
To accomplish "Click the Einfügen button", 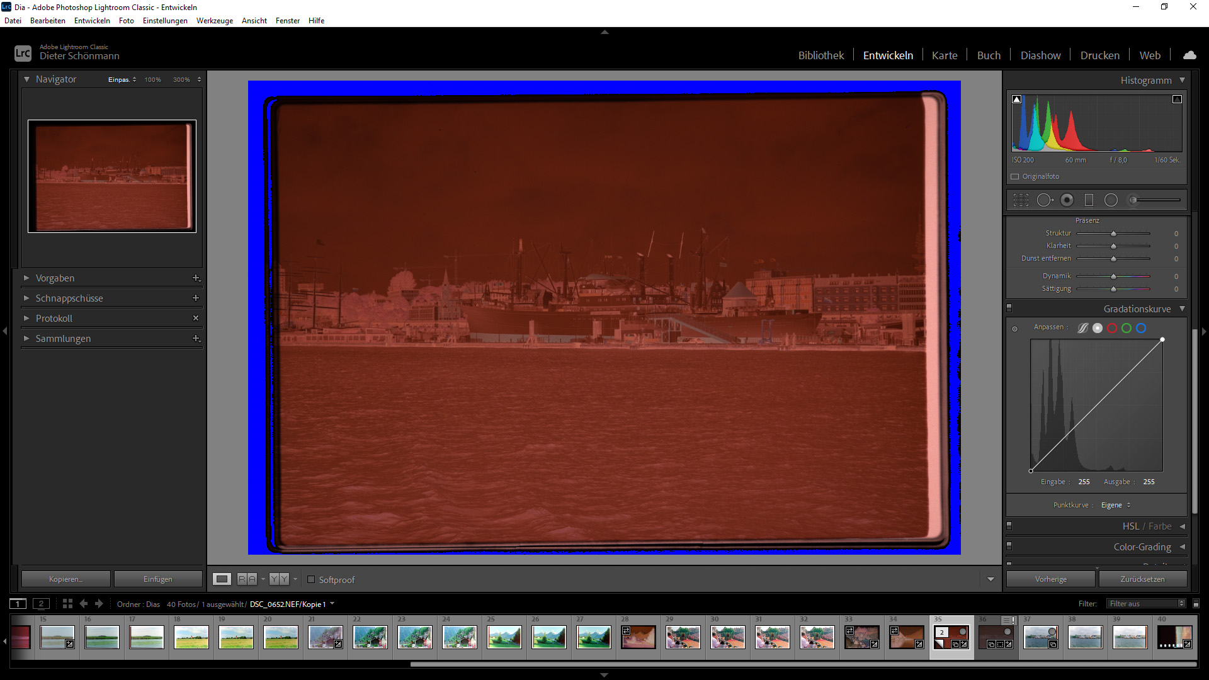I will click(x=158, y=579).
